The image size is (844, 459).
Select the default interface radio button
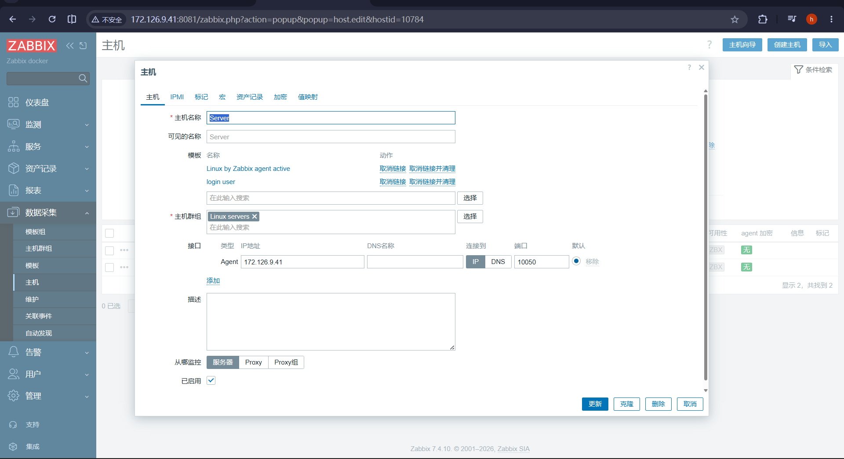[576, 261]
